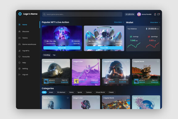Click the creator avatar on the red-cracked helmet card

[x=106, y=81]
